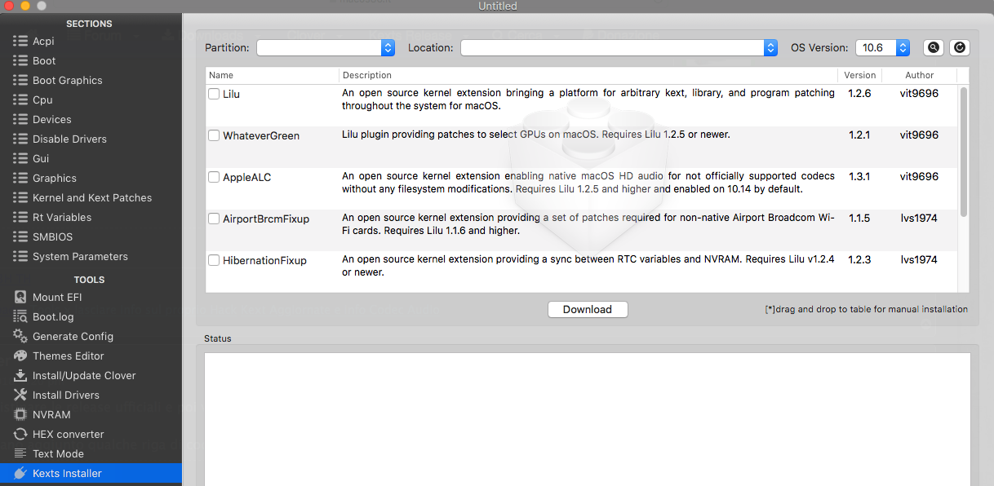Click the WhateverGreen description text
Viewport: 994px width, 486px height.
coord(535,135)
